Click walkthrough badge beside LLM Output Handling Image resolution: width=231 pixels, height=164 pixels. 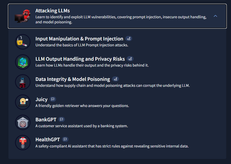[130, 59]
